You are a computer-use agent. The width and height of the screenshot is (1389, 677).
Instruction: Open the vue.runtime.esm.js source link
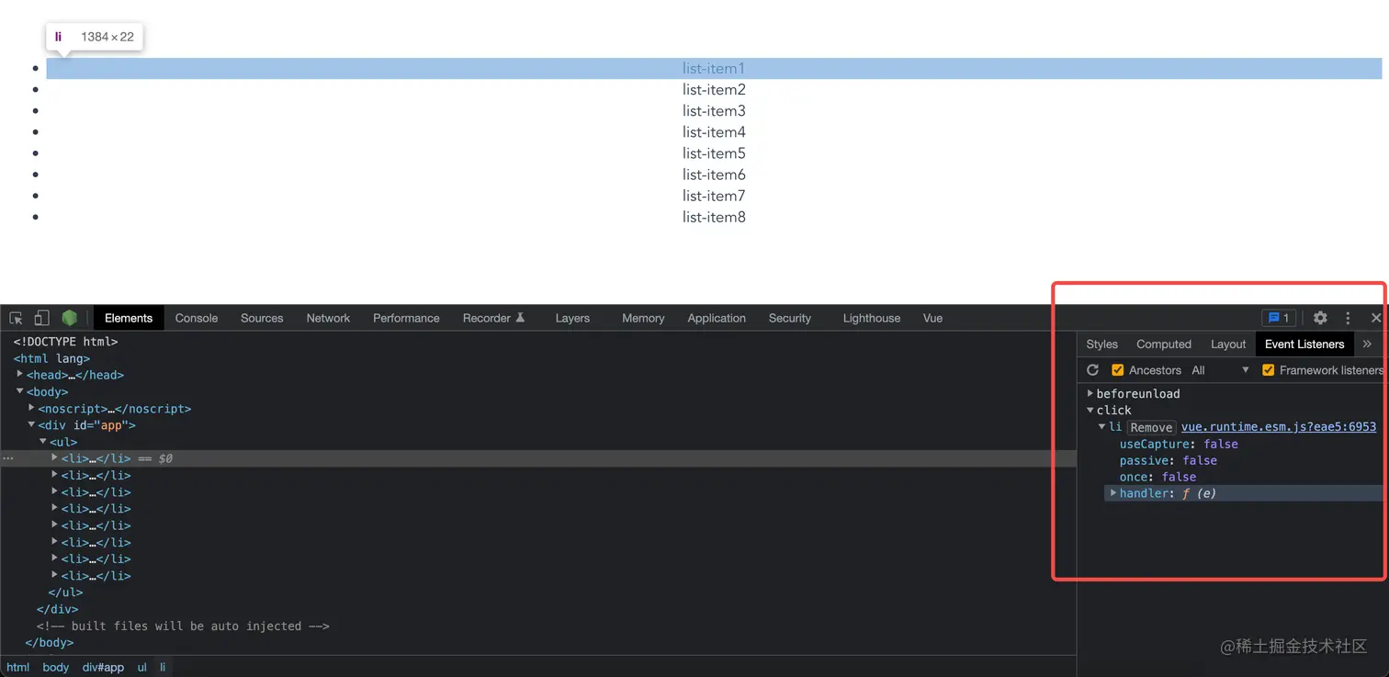[x=1279, y=427]
